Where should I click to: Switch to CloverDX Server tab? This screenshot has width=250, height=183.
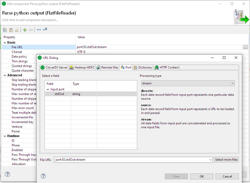pos(54,67)
